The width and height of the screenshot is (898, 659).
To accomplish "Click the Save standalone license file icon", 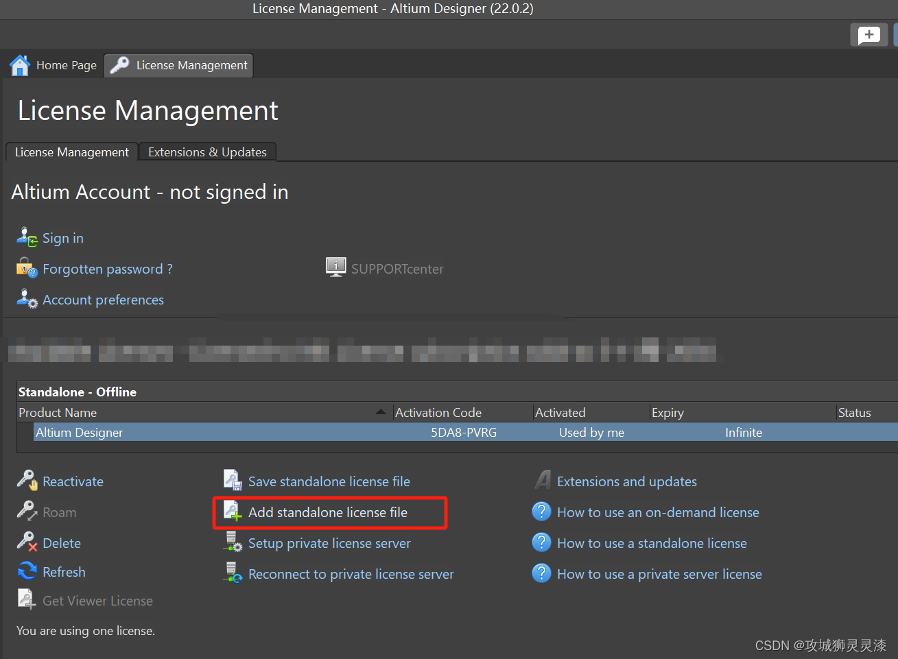I will click(x=233, y=481).
